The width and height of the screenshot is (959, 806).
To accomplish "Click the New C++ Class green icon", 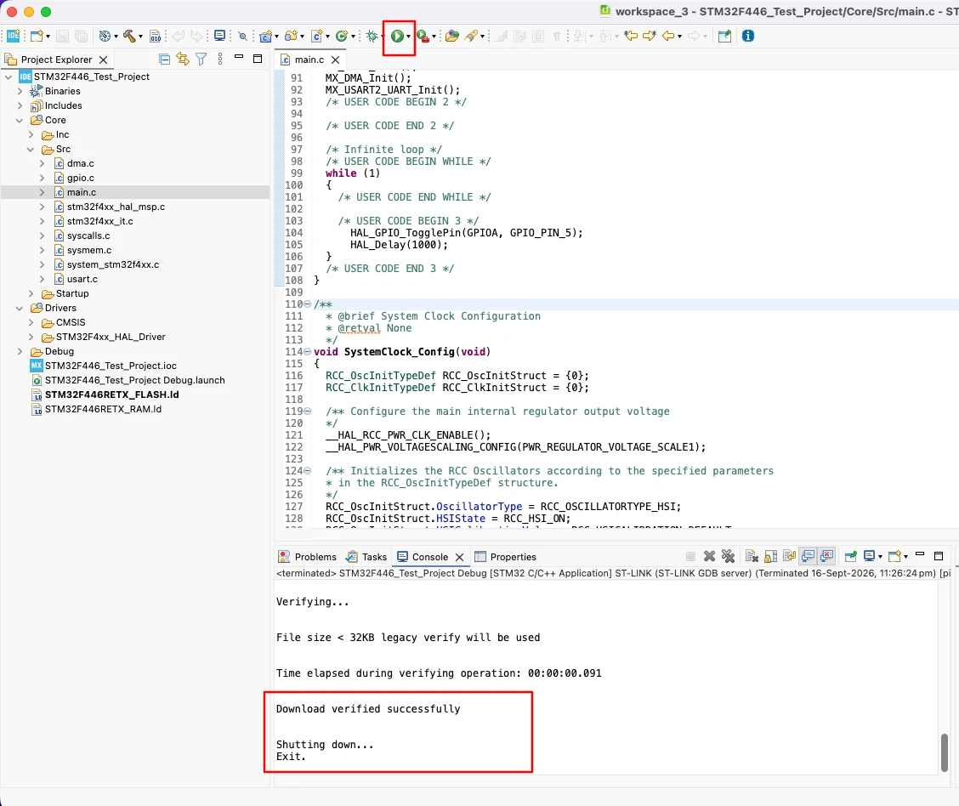I will 342,36.
